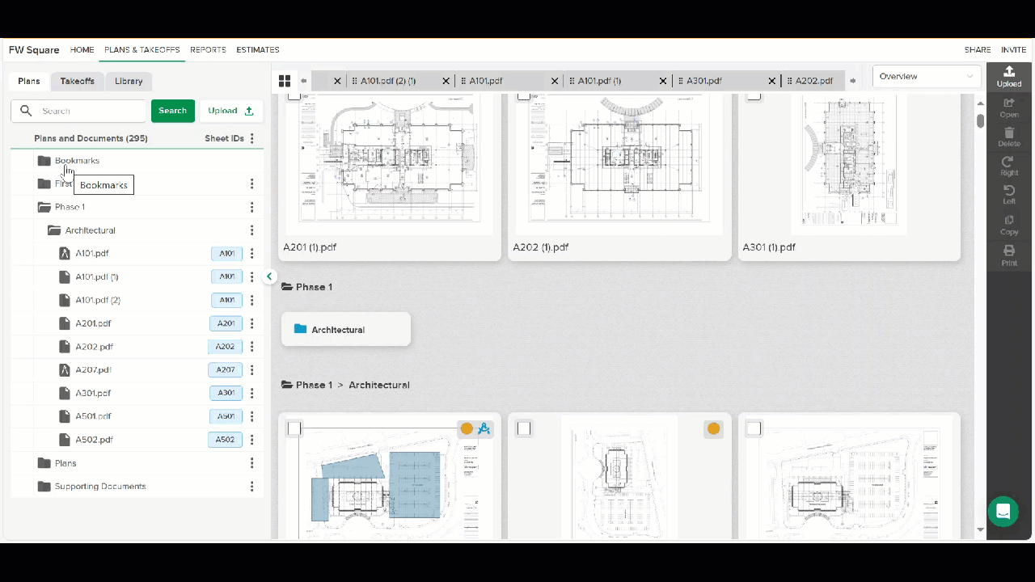
Task: Open kebab menu for Supporting Documents folder
Action: [252, 487]
